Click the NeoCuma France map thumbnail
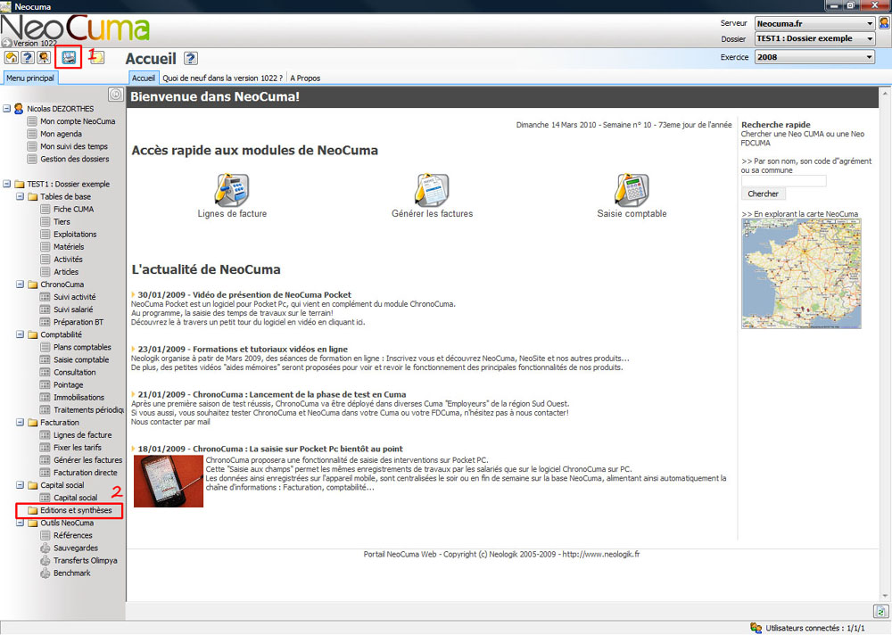Screen dimensions: 892x635 801,274
